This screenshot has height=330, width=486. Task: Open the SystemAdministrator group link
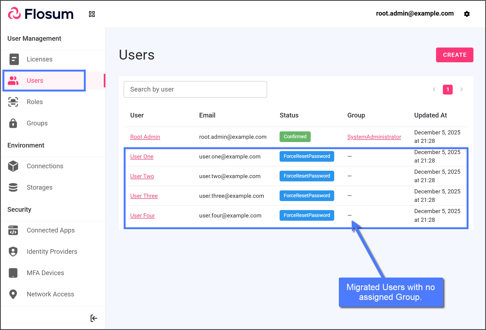tap(374, 137)
